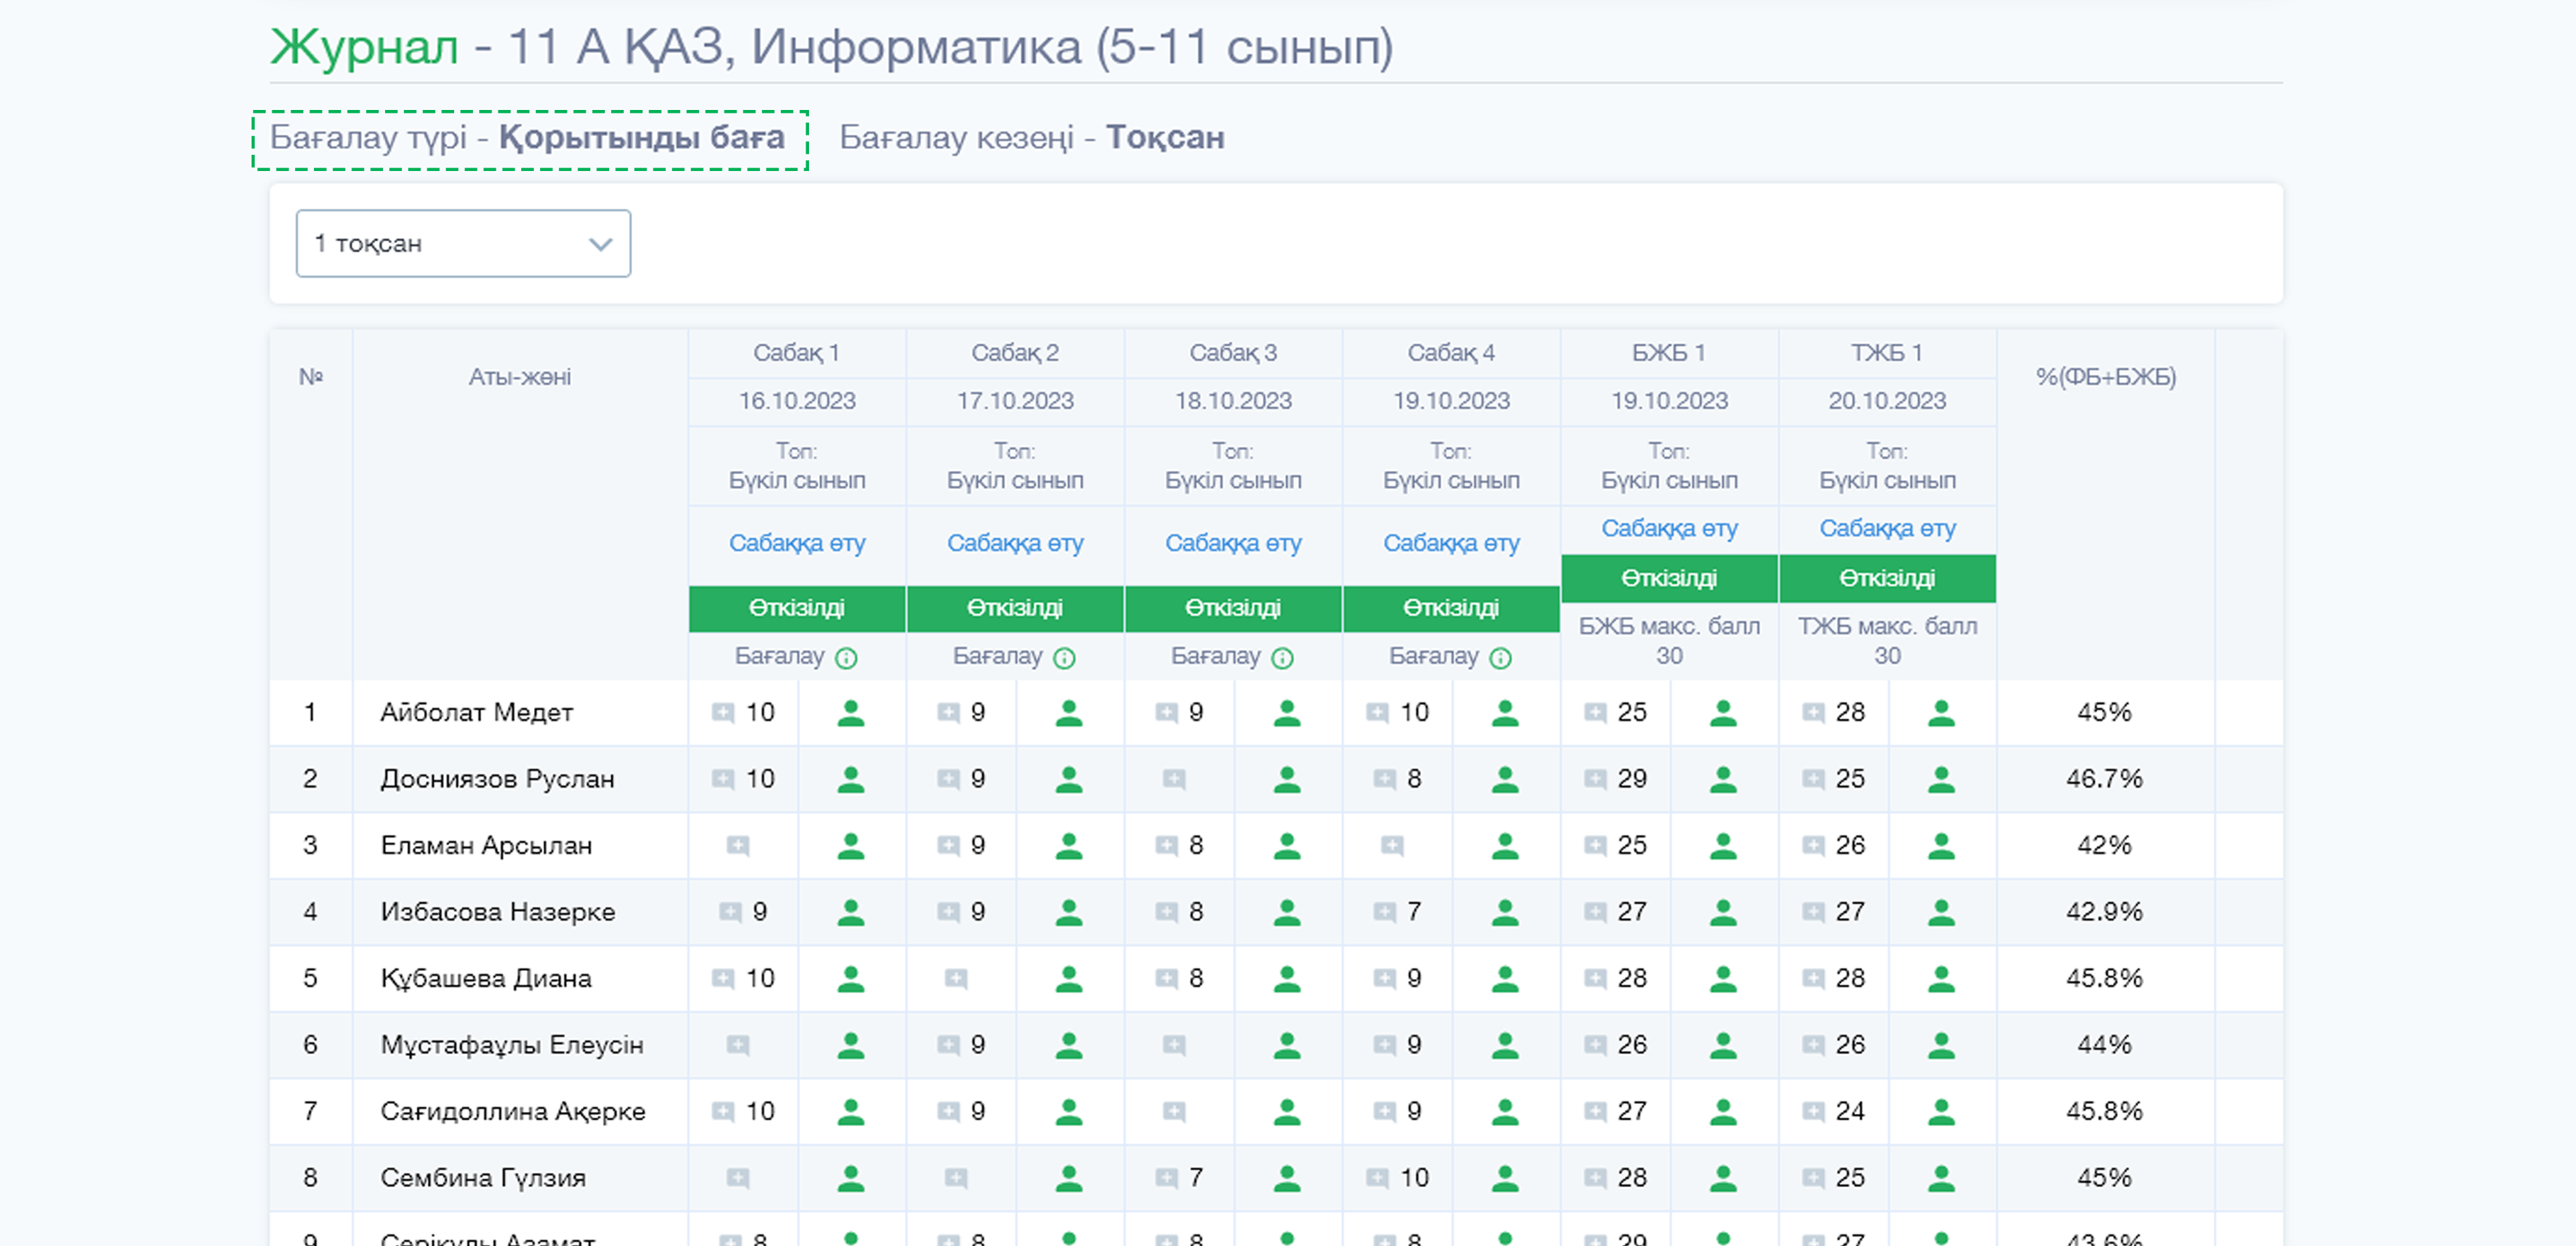Select student name Еламан Арсылан

[486, 846]
